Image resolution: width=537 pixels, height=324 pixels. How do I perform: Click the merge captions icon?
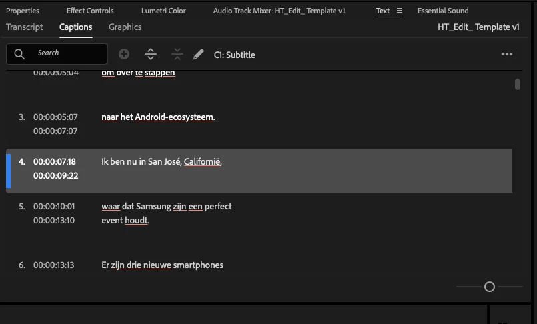click(177, 55)
